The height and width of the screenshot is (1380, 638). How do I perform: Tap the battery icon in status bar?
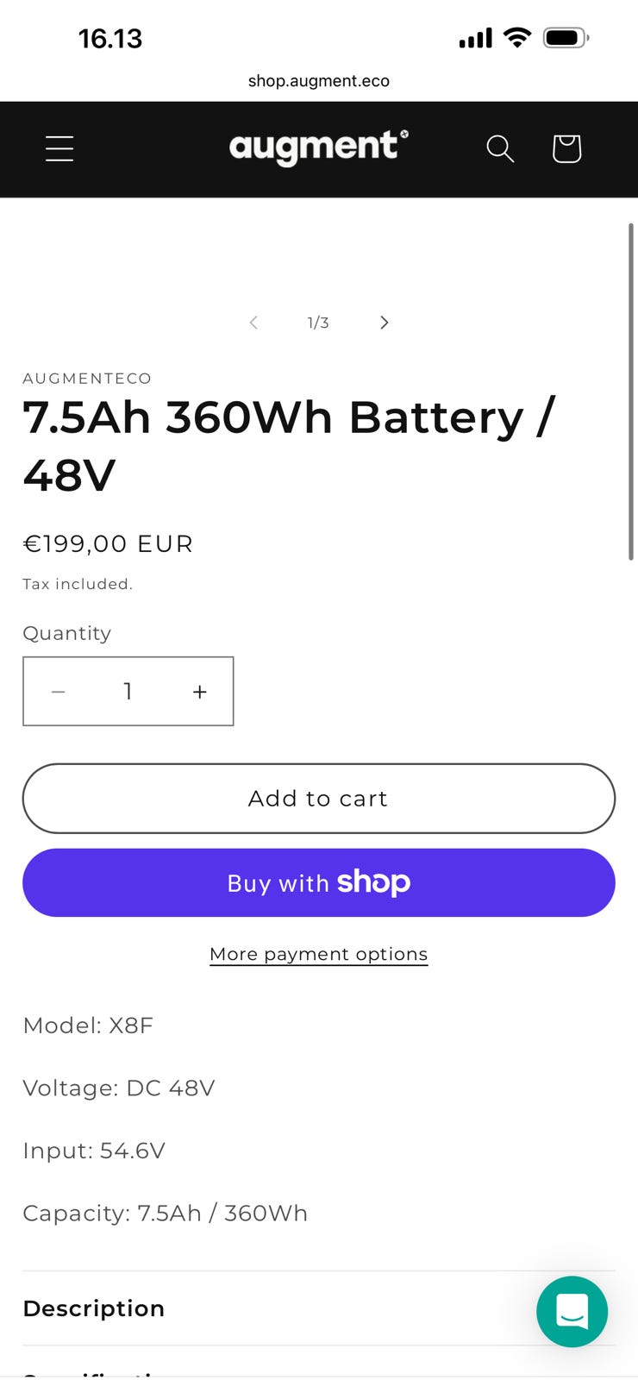(x=566, y=38)
